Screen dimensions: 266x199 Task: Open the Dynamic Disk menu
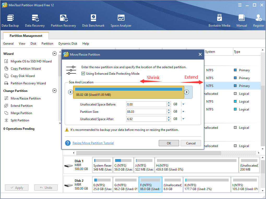pos(68,44)
